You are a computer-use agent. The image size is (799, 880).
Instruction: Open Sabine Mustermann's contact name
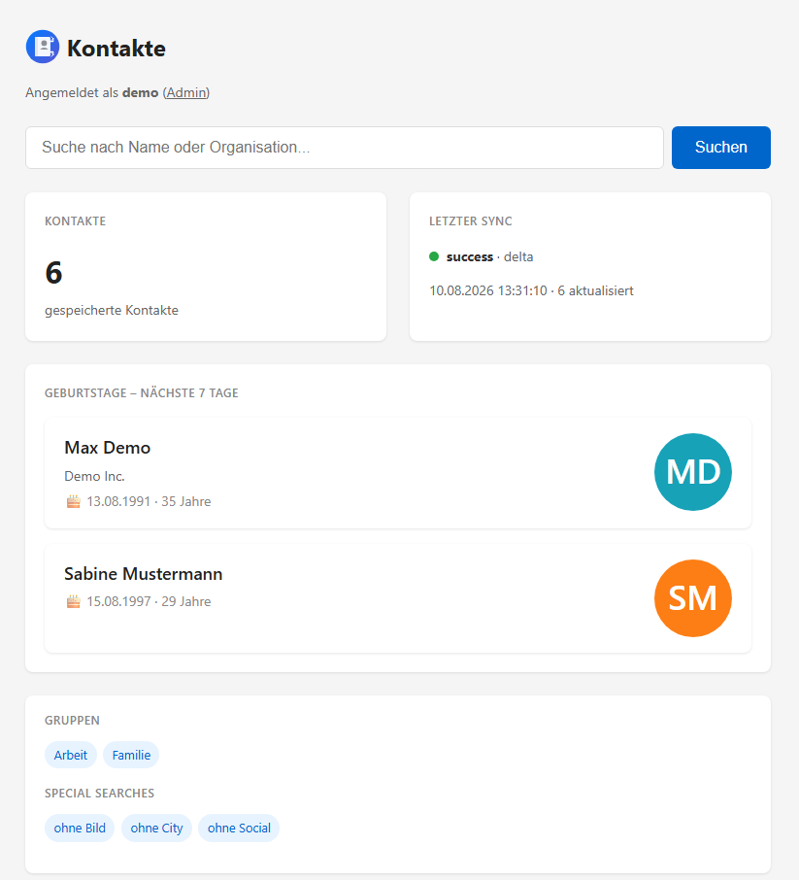click(143, 574)
